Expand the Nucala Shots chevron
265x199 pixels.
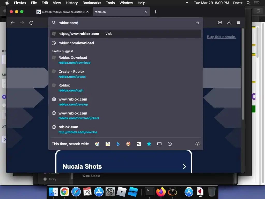click(184, 167)
